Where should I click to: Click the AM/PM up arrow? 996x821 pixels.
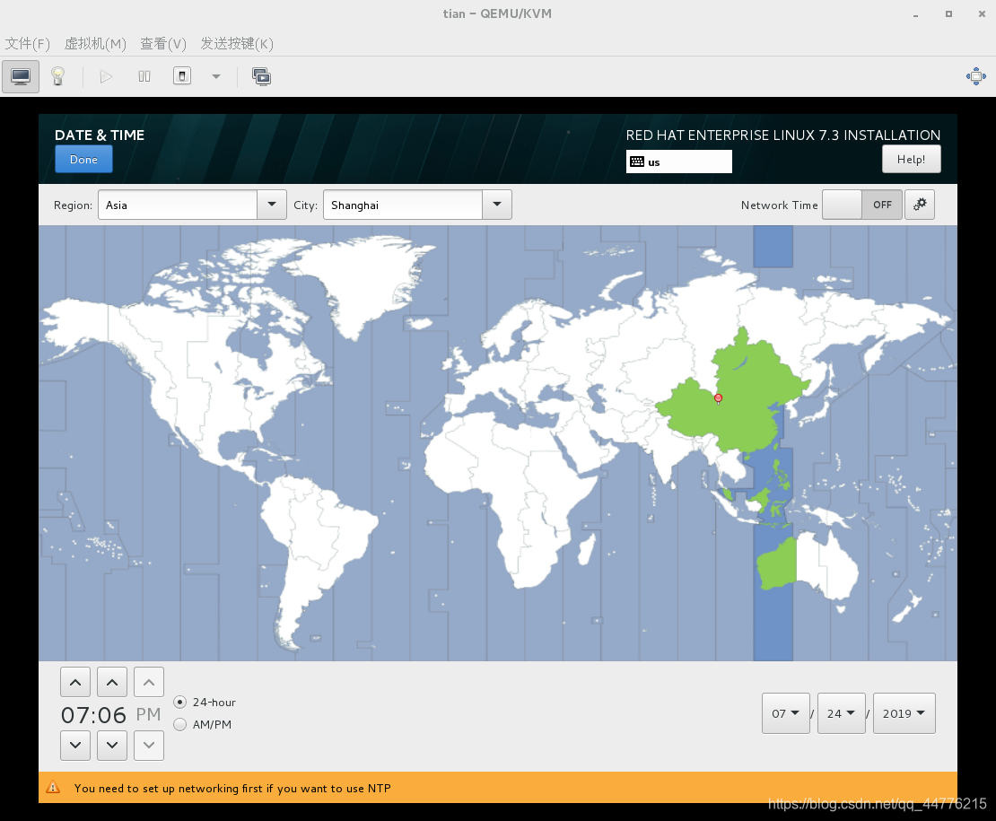click(149, 683)
